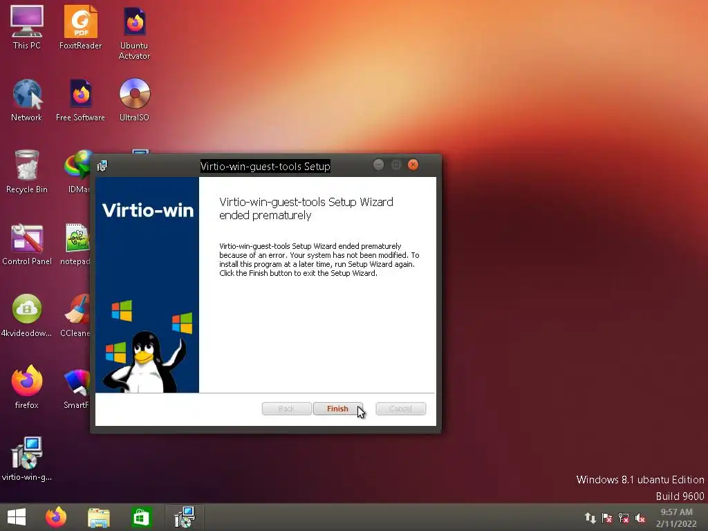Open the Network desktop icon
This screenshot has height=531, width=708.
[x=27, y=100]
